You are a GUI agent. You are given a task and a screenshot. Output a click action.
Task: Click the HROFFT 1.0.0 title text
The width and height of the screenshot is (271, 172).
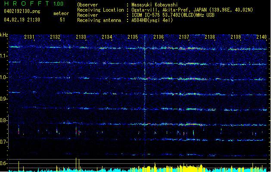pyautogui.click(x=34, y=3)
